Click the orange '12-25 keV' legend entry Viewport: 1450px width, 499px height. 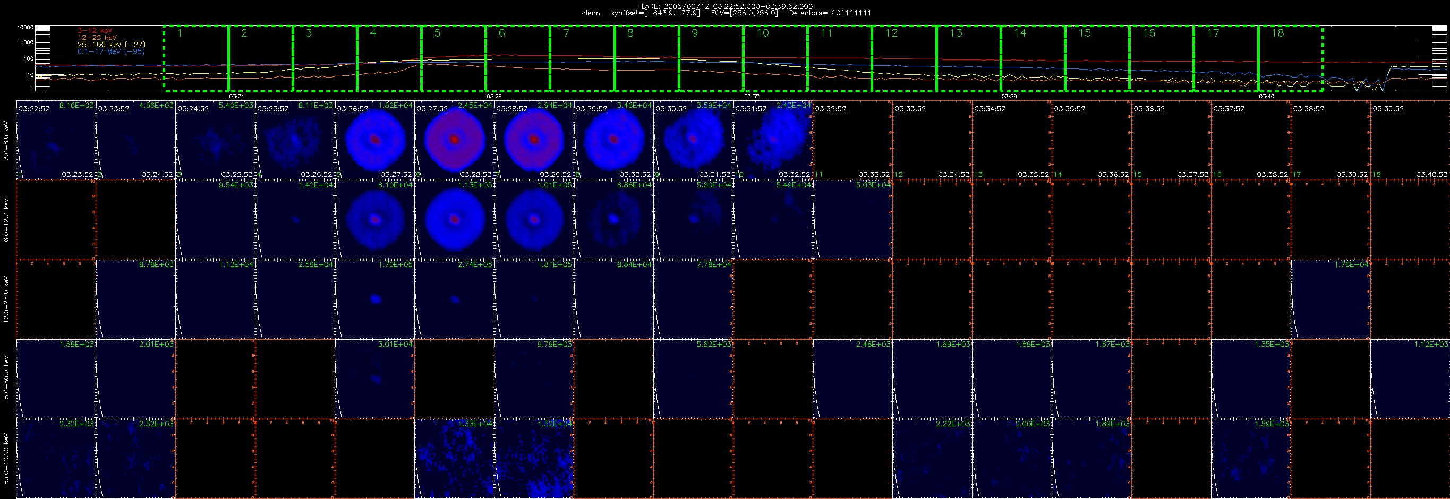click(97, 37)
